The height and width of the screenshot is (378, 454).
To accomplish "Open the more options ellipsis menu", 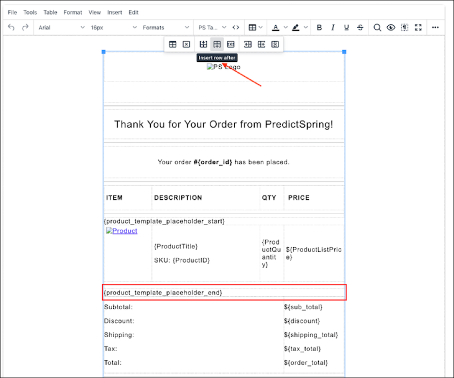I will pyautogui.click(x=435, y=28).
